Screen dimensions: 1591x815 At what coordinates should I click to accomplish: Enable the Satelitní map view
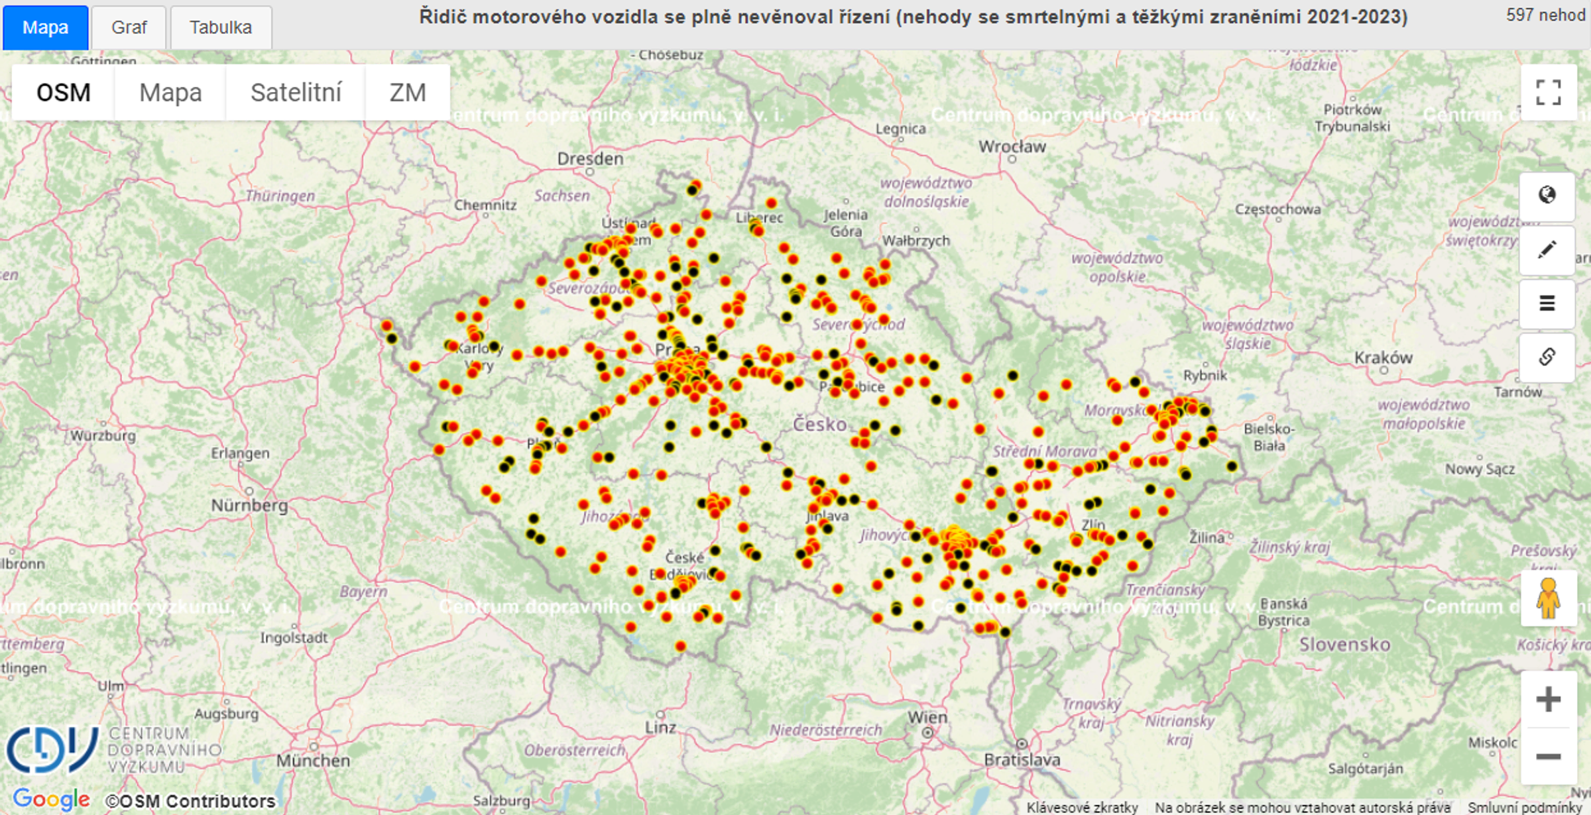point(296,92)
